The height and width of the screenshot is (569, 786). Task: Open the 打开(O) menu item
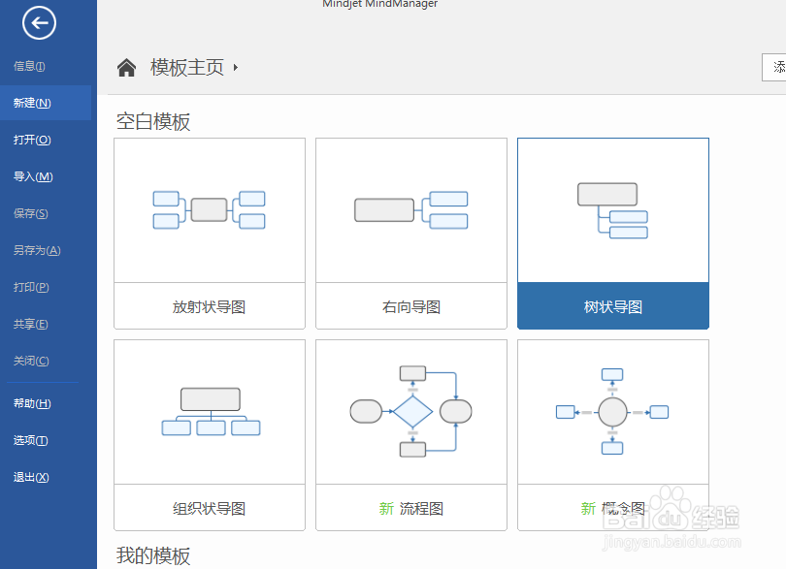[32, 140]
